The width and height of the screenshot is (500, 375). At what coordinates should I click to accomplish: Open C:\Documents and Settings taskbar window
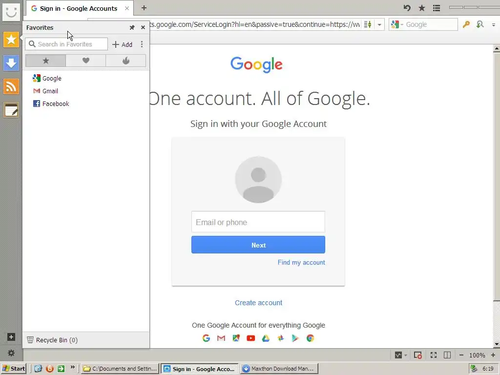tap(120, 369)
